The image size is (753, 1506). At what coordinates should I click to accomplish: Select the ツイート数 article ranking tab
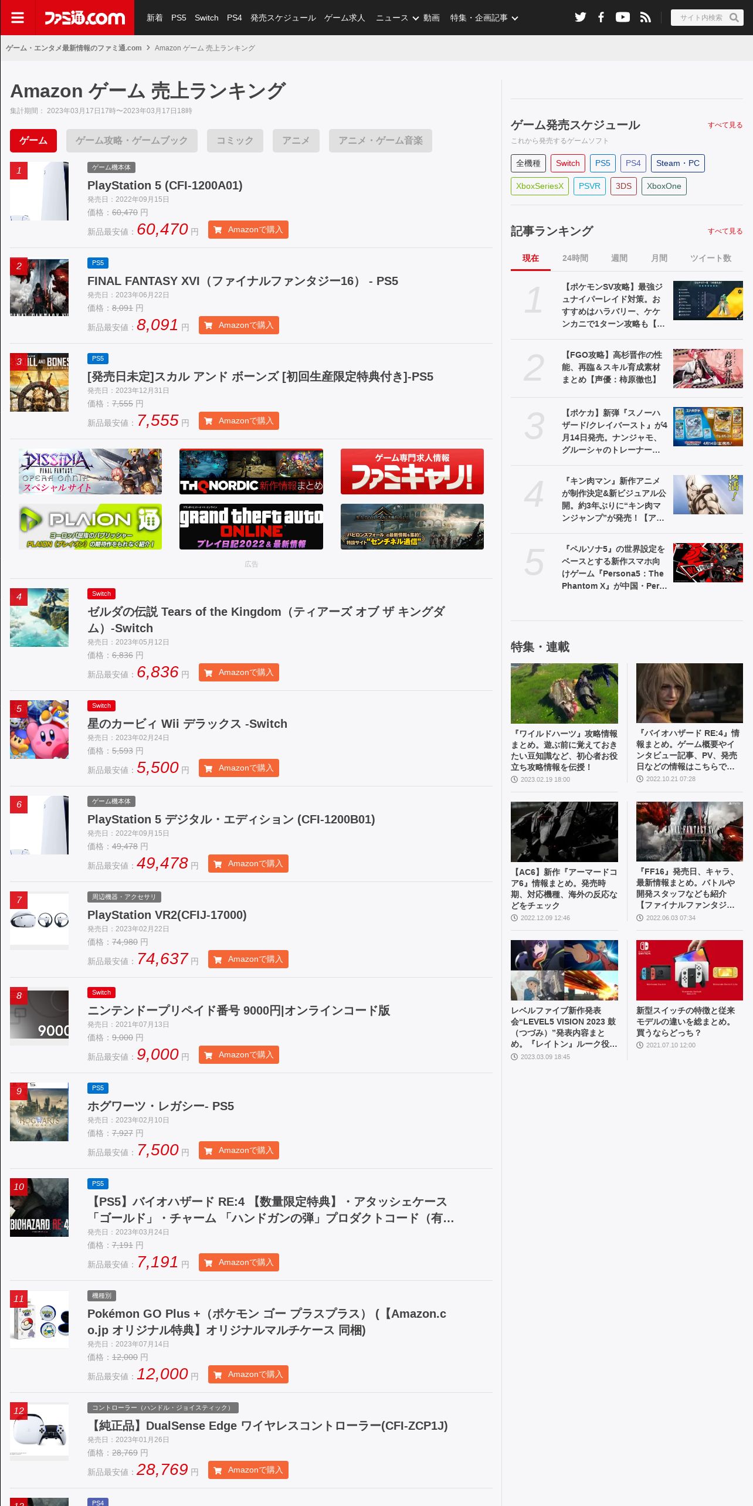(711, 258)
